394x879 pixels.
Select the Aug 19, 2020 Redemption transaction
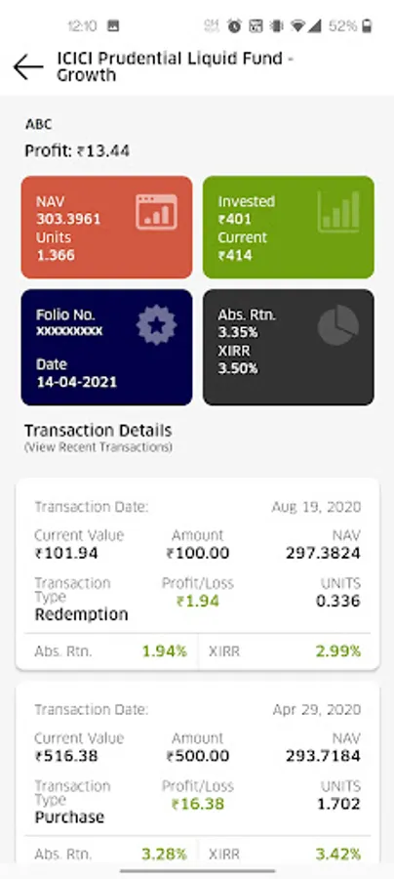(198, 574)
